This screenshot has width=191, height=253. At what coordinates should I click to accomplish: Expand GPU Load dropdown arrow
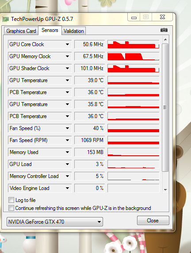tap(67, 164)
